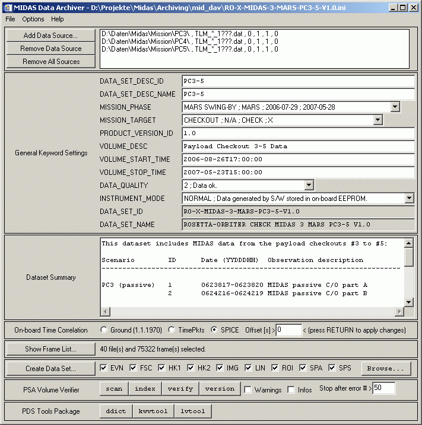Enable the Warnings checkbox

click(x=247, y=389)
